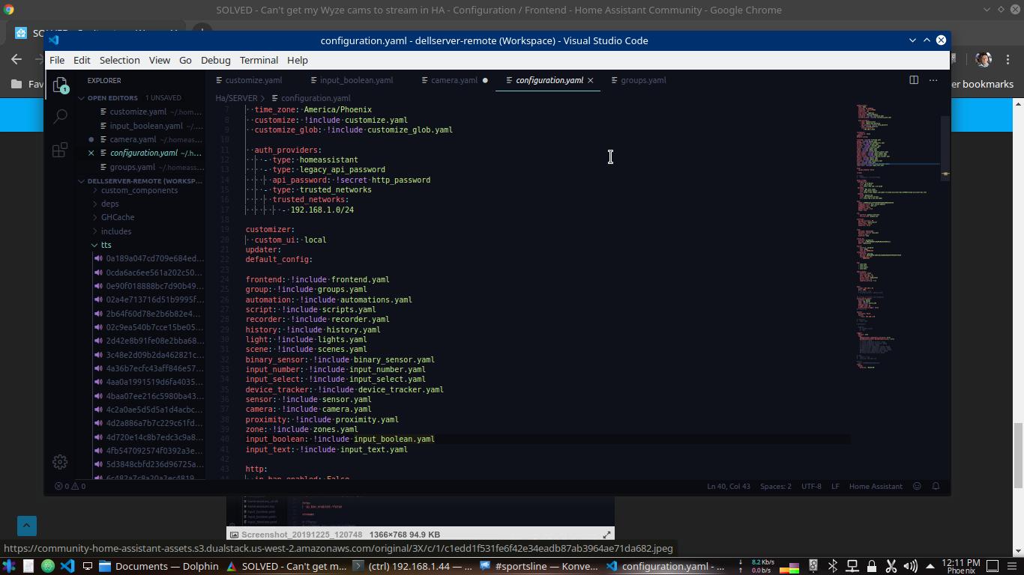The height and width of the screenshot is (575, 1024).
Task: Open the Extensions view in the activity bar
Action: click(61, 150)
